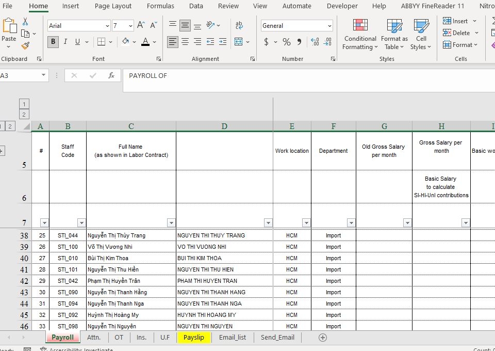Select top vertical align icon

tap(172, 25)
